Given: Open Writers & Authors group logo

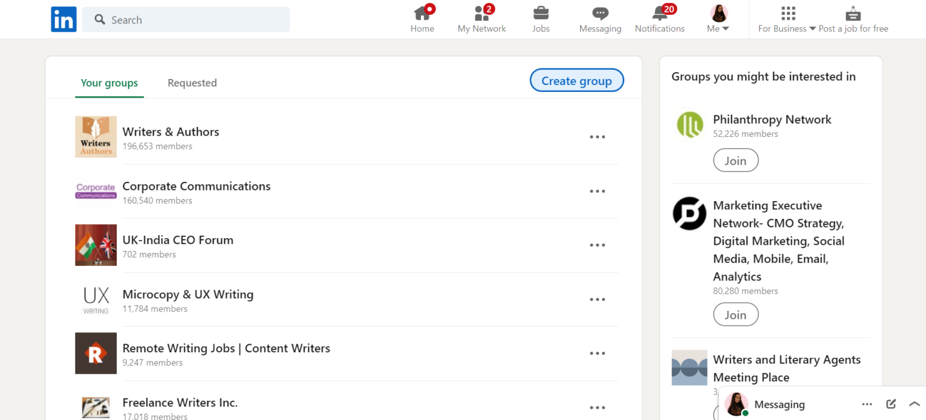Looking at the screenshot, I should pos(96,137).
